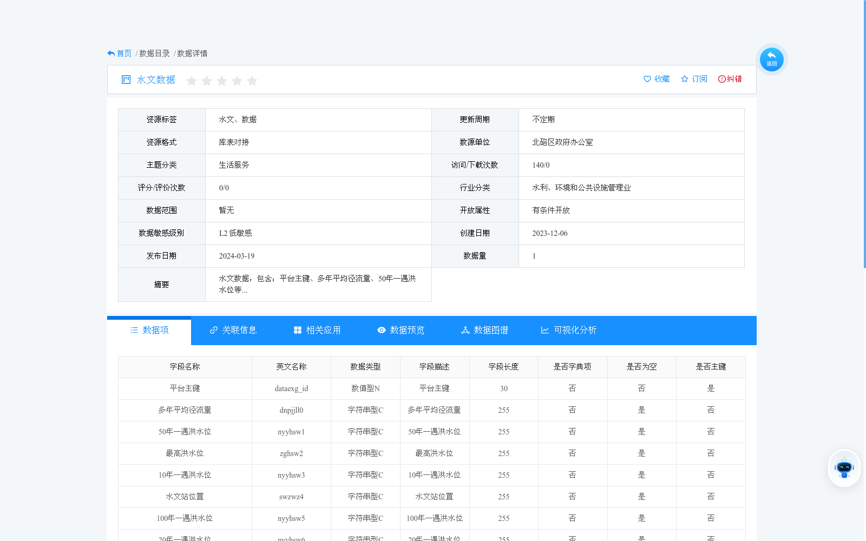Screen dimensions: 866x541
Task: Rate one star for 水文数据
Action: click(x=192, y=81)
